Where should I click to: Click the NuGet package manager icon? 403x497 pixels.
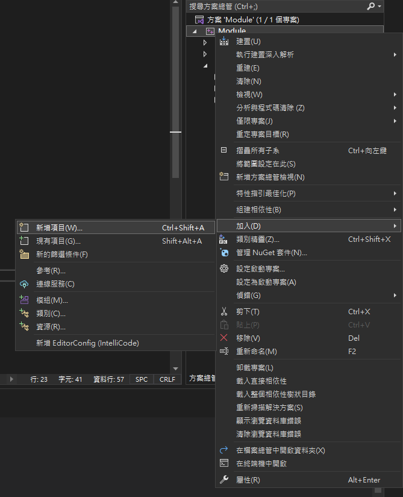coord(224,253)
